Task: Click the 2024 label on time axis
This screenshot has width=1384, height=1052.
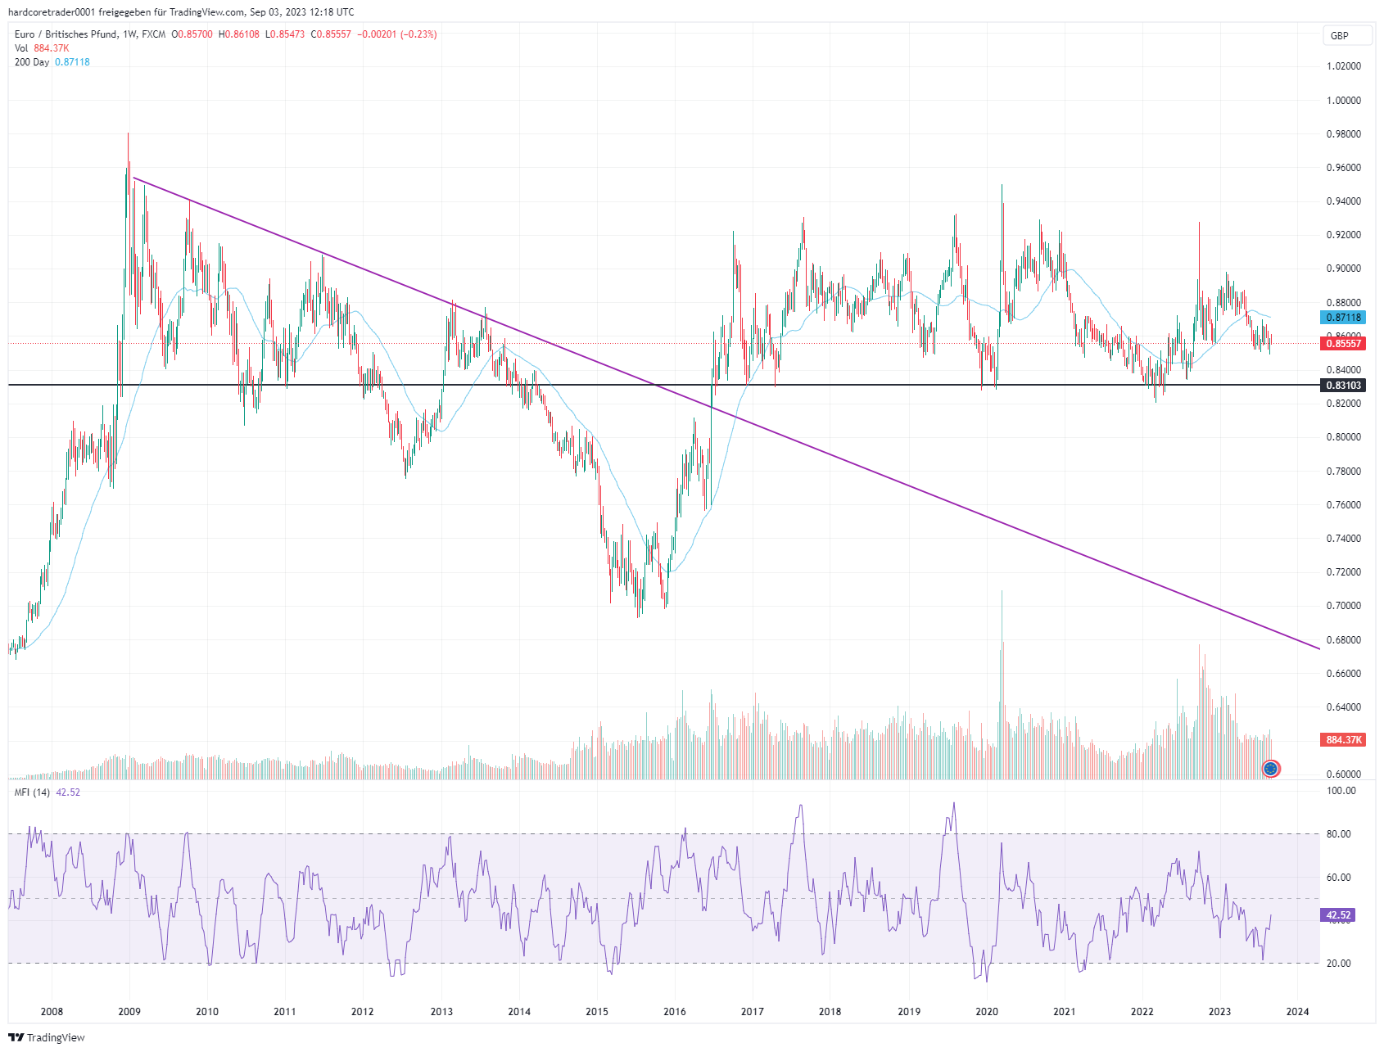Action: pyautogui.click(x=1298, y=1012)
